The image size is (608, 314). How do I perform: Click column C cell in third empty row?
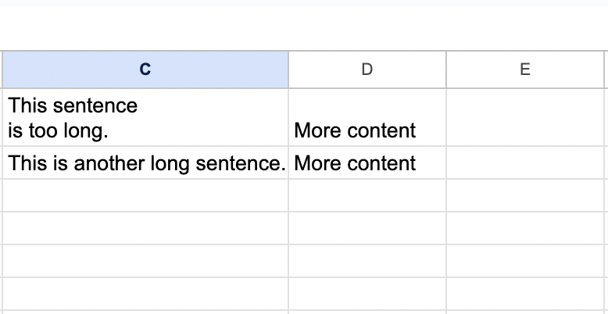click(x=145, y=261)
